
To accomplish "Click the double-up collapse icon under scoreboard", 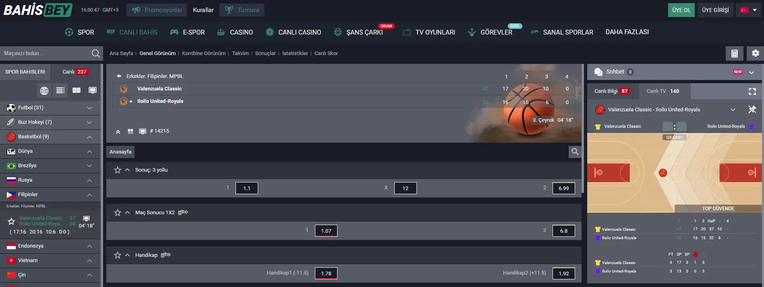I will tap(118, 131).
